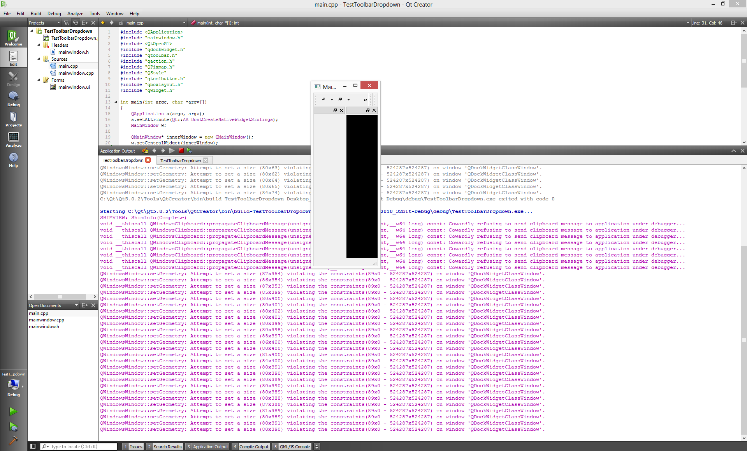Switch to the second TestToolbarDropdown output tab
Viewport: 747px width, 451px height.
(181, 160)
